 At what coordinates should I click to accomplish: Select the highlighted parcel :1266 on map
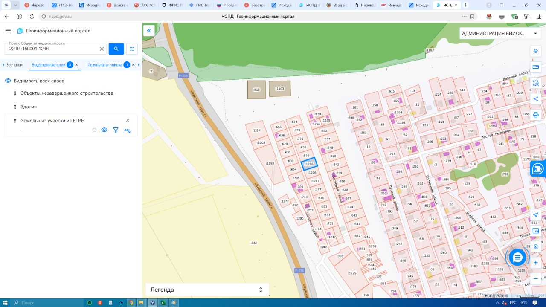point(310,164)
